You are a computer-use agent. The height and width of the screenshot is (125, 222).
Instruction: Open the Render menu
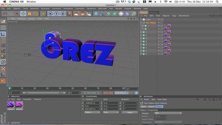119,8
